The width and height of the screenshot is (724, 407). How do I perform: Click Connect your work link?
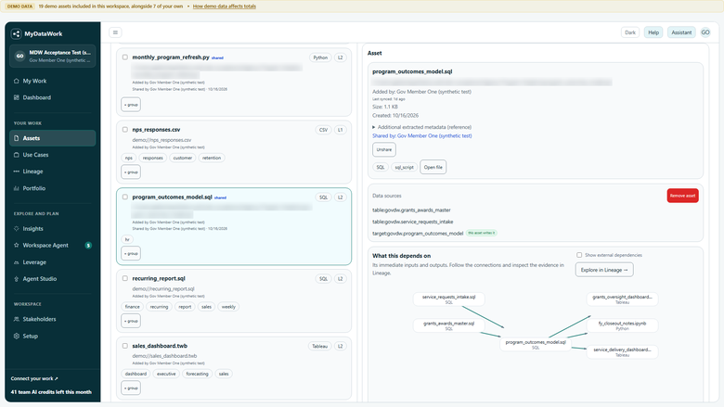click(x=34, y=379)
